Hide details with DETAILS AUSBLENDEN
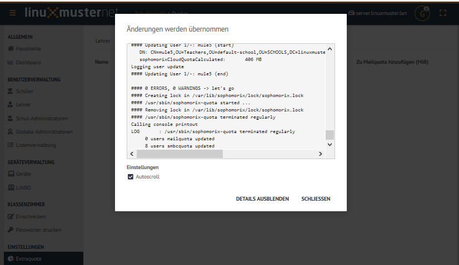The width and height of the screenshot is (459, 265). [x=262, y=198]
